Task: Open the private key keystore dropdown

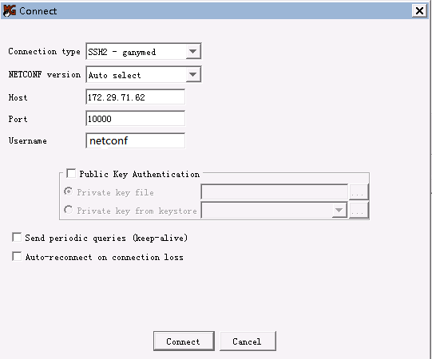Action: 339,211
